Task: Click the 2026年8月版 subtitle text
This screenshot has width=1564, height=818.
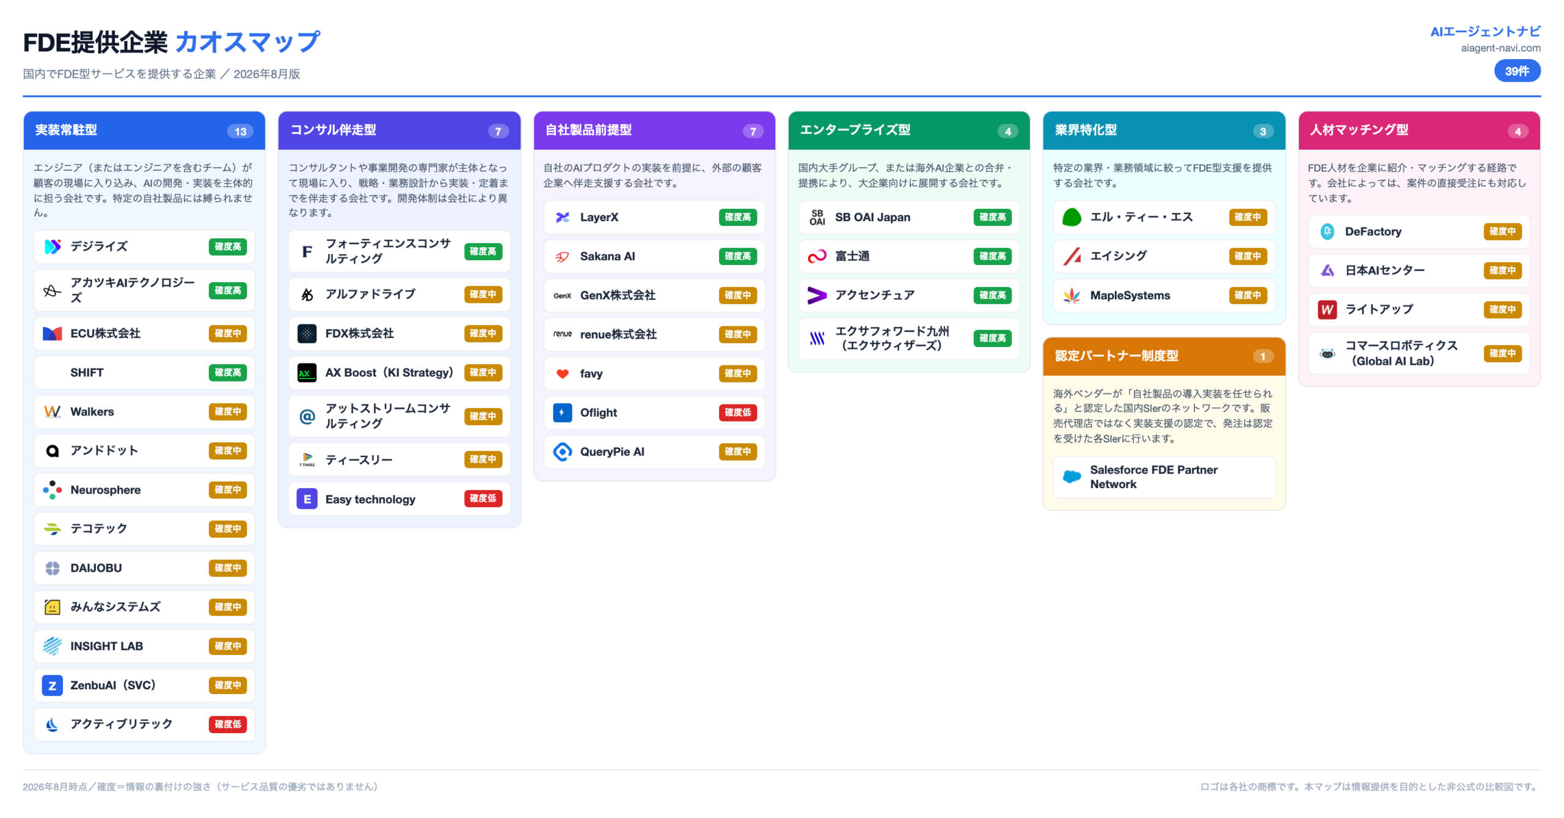Action: (x=267, y=75)
